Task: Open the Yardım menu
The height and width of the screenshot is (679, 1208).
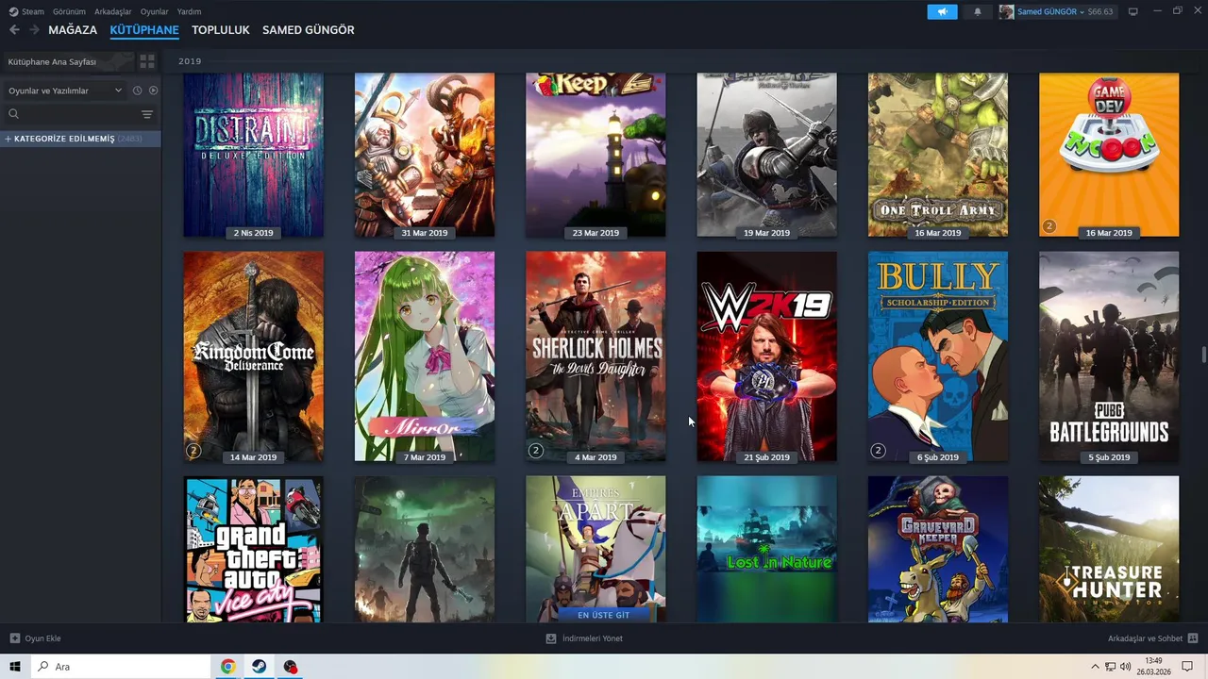Action: (189, 11)
